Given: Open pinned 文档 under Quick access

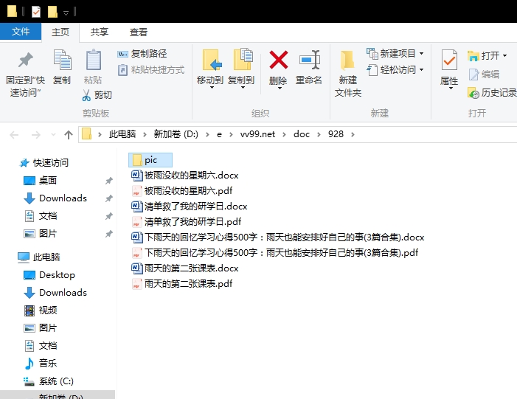Looking at the screenshot, I should click(41, 216).
